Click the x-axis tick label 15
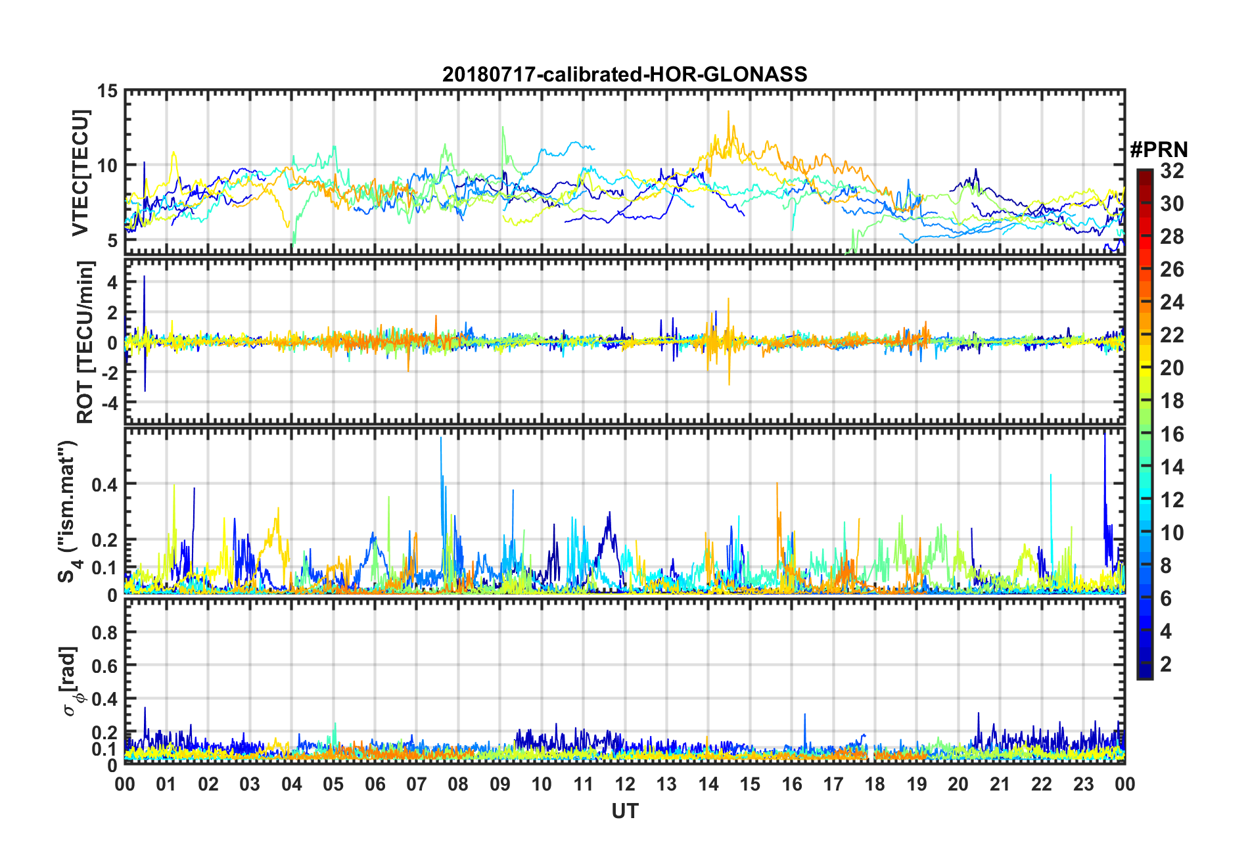This screenshot has width=1250, height=849. click(x=750, y=785)
